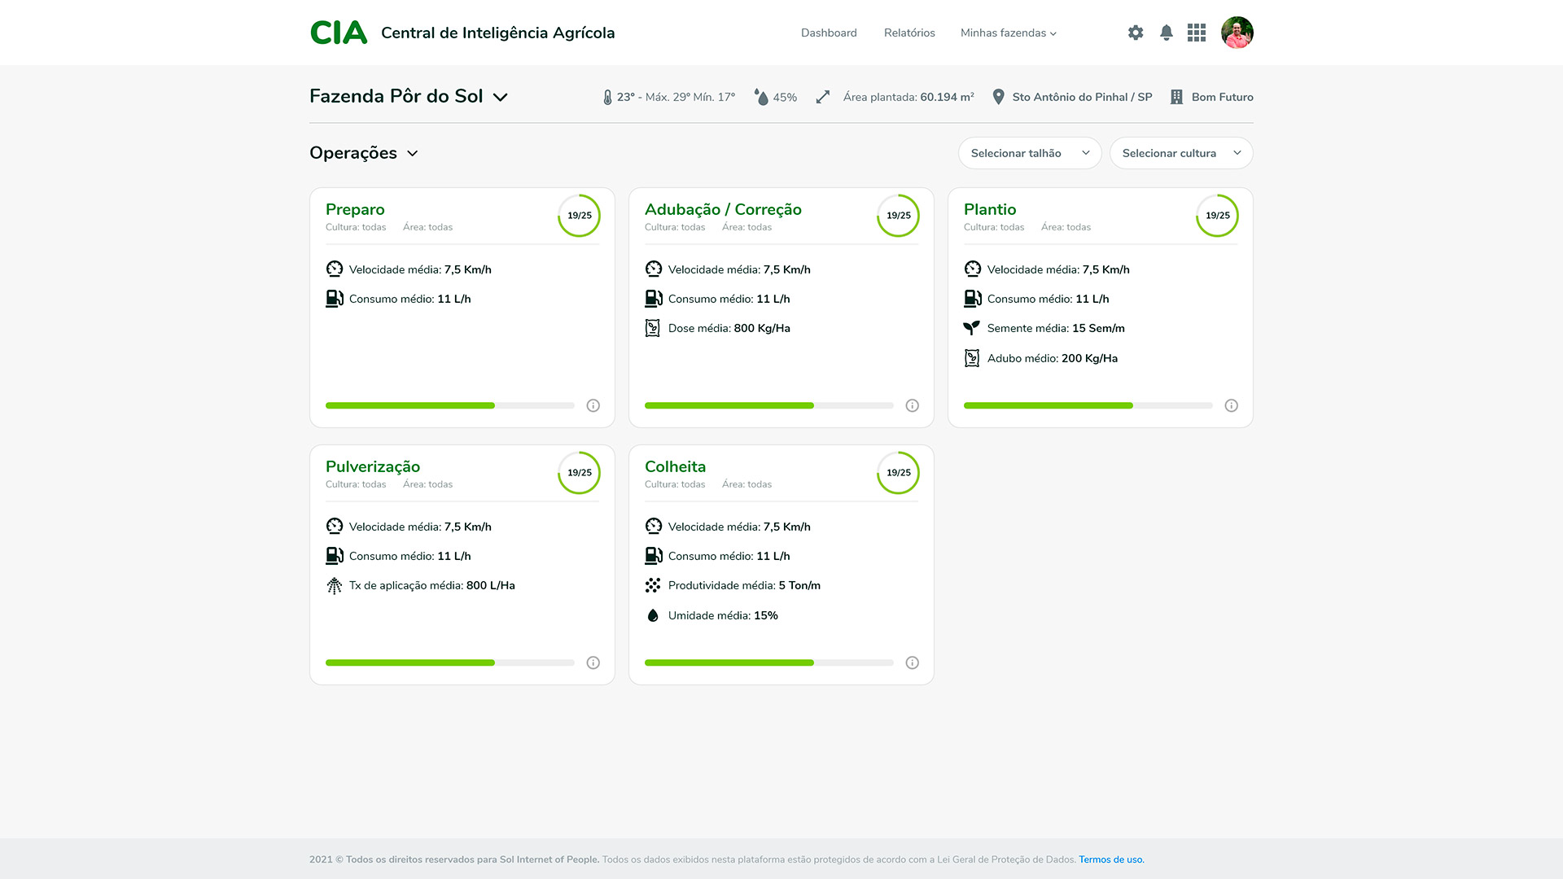The width and height of the screenshot is (1563, 879).
Task: Click the humidity droplet icon showing 45%
Action: click(760, 96)
